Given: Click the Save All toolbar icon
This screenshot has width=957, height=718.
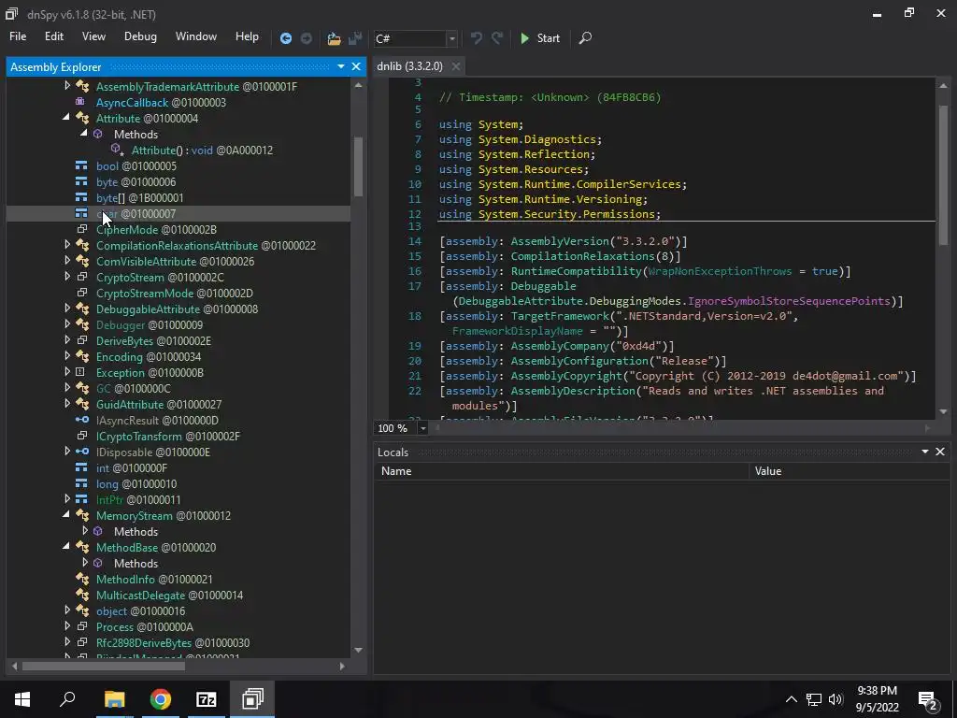Looking at the screenshot, I should pyautogui.click(x=355, y=38).
